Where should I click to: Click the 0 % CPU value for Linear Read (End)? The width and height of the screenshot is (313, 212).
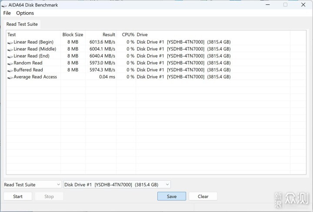tap(130, 56)
